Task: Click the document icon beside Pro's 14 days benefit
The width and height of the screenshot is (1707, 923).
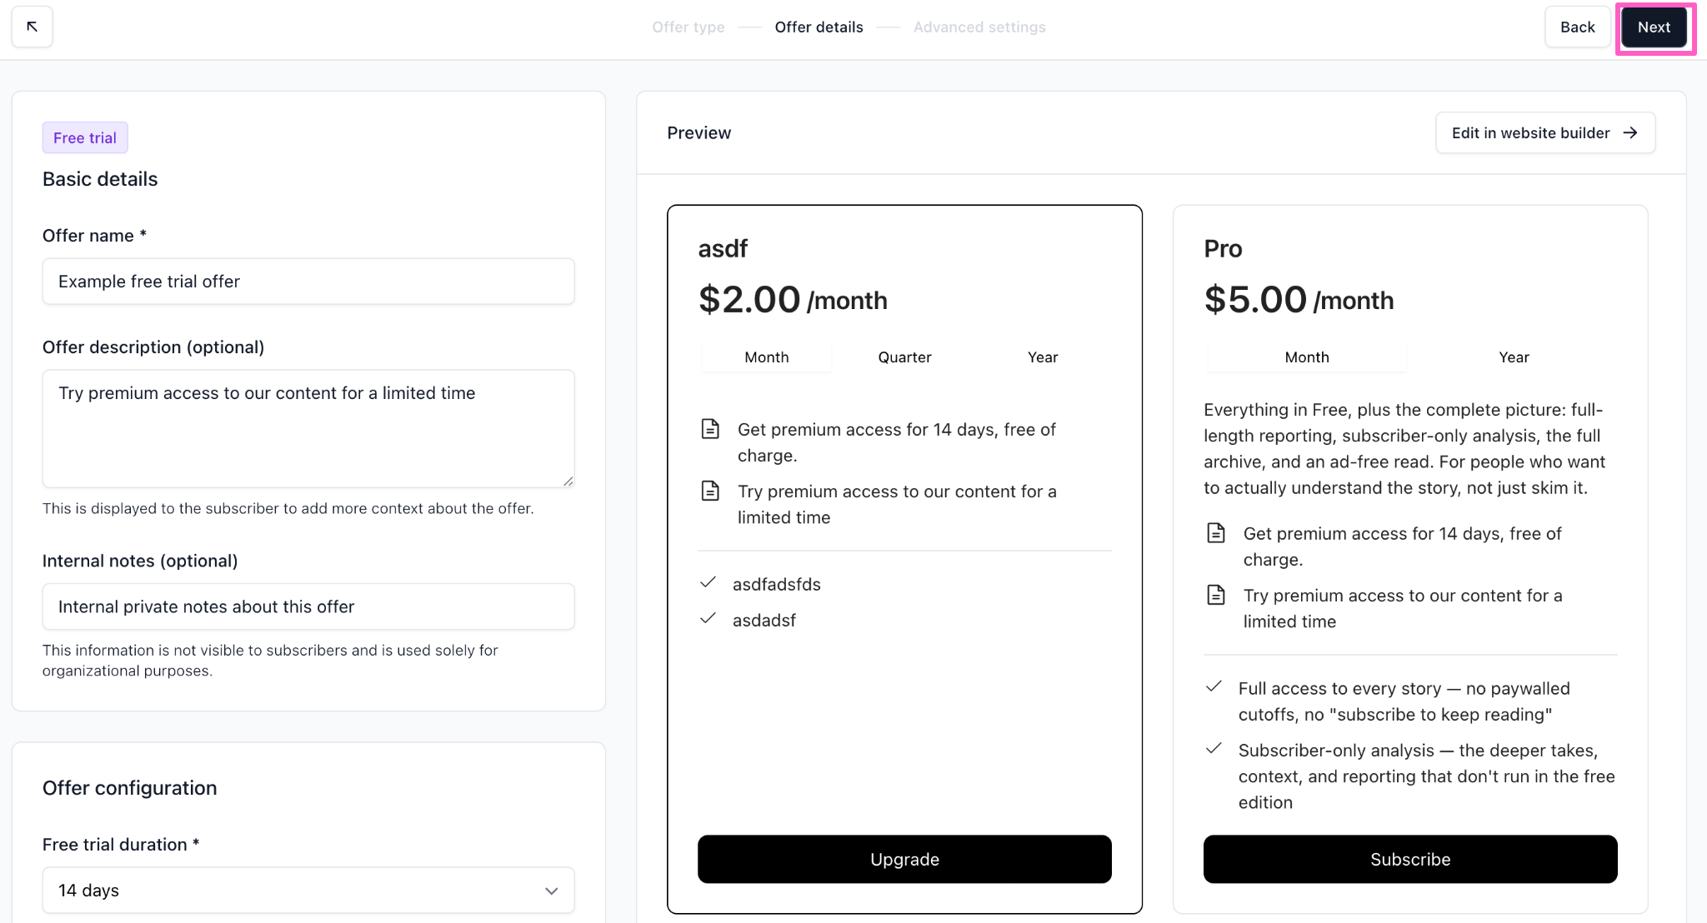Action: coord(1216,533)
